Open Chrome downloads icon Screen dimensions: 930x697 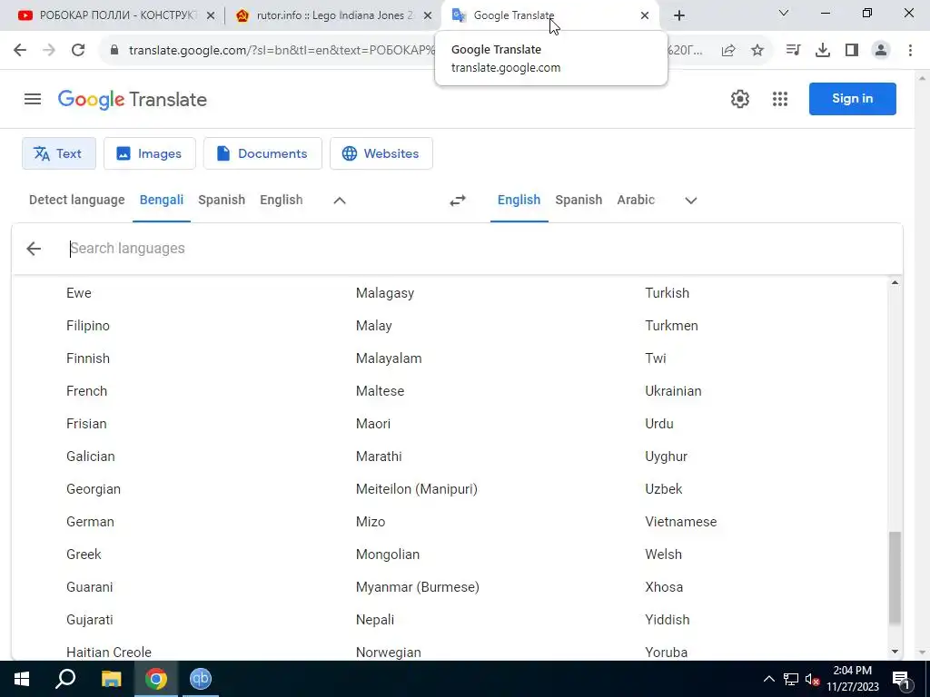(x=823, y=50)
